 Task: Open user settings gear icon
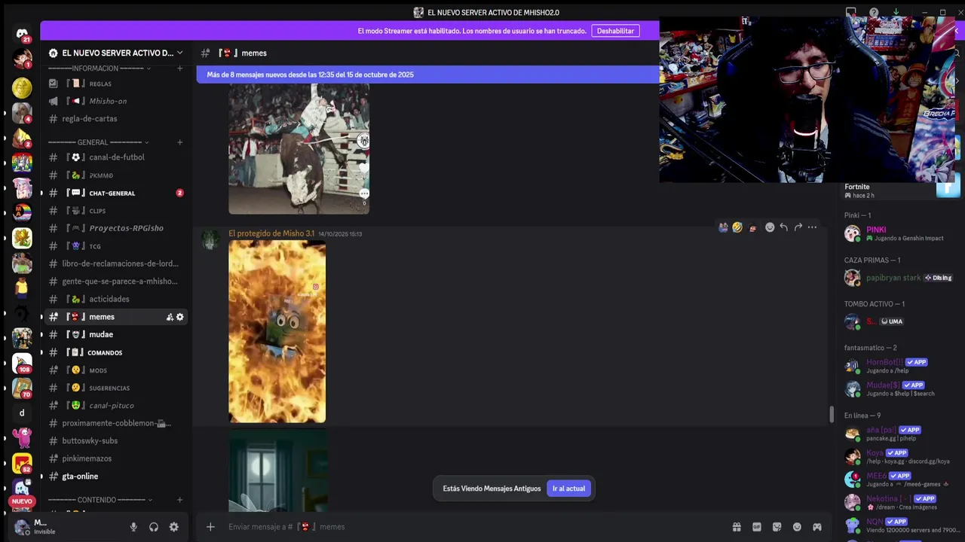pyautogui.click(x=174, y=527)
